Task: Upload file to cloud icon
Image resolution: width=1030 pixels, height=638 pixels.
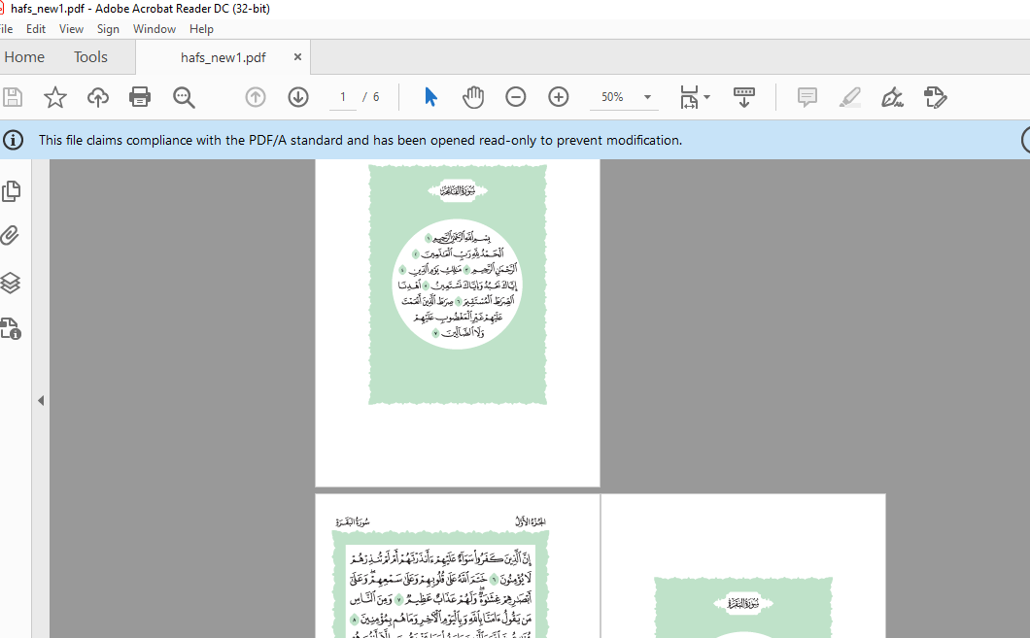Action: click(x=98, y=97)
